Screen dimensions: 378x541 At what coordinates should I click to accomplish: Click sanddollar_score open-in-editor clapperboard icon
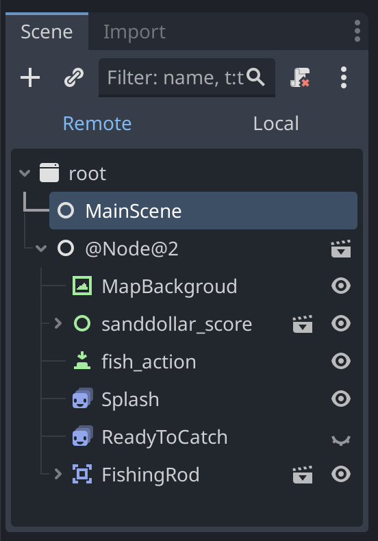[303, 324]
